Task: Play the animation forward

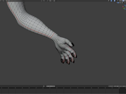Action: click(51, 86)
